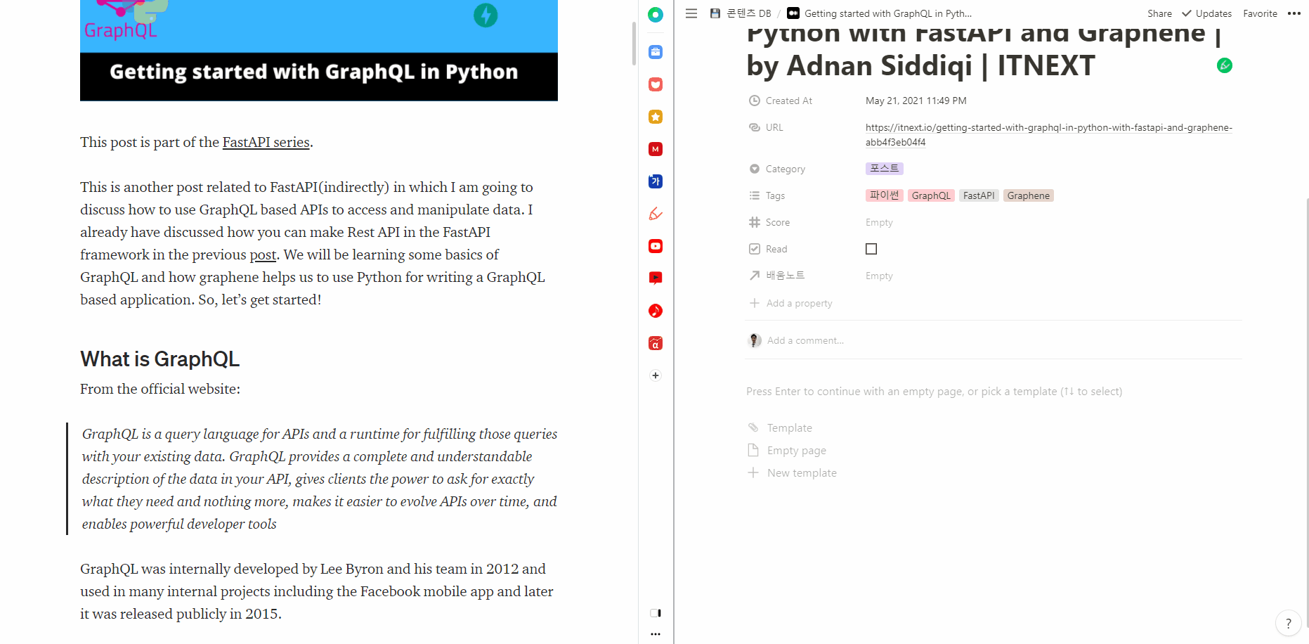
Task: Click the page title breadcrumb 'Getting started with GraphQL'
Action: tap(880, 13)
